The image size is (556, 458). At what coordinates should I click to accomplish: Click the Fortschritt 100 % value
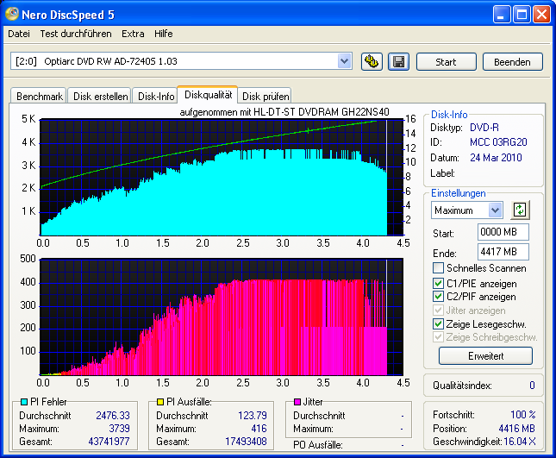[523, 414]
